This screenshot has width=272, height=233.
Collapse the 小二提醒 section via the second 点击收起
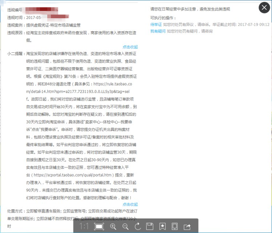pyautogui.click(x=130, y=204)
